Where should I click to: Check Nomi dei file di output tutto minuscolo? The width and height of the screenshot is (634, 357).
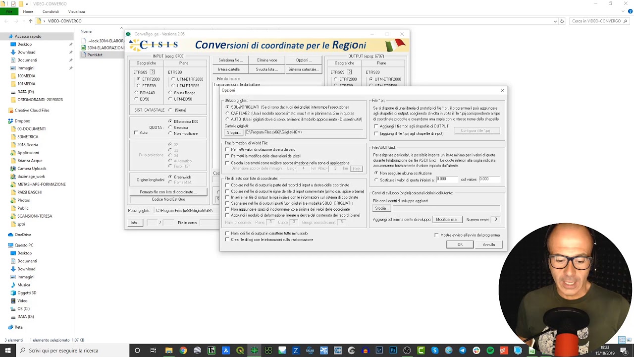[227, 233]
